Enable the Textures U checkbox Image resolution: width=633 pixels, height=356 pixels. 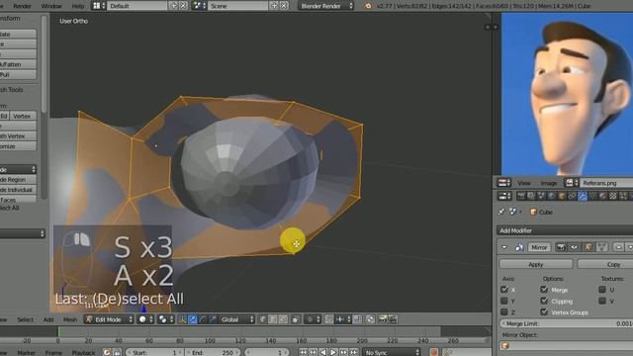tap(602, 290)
